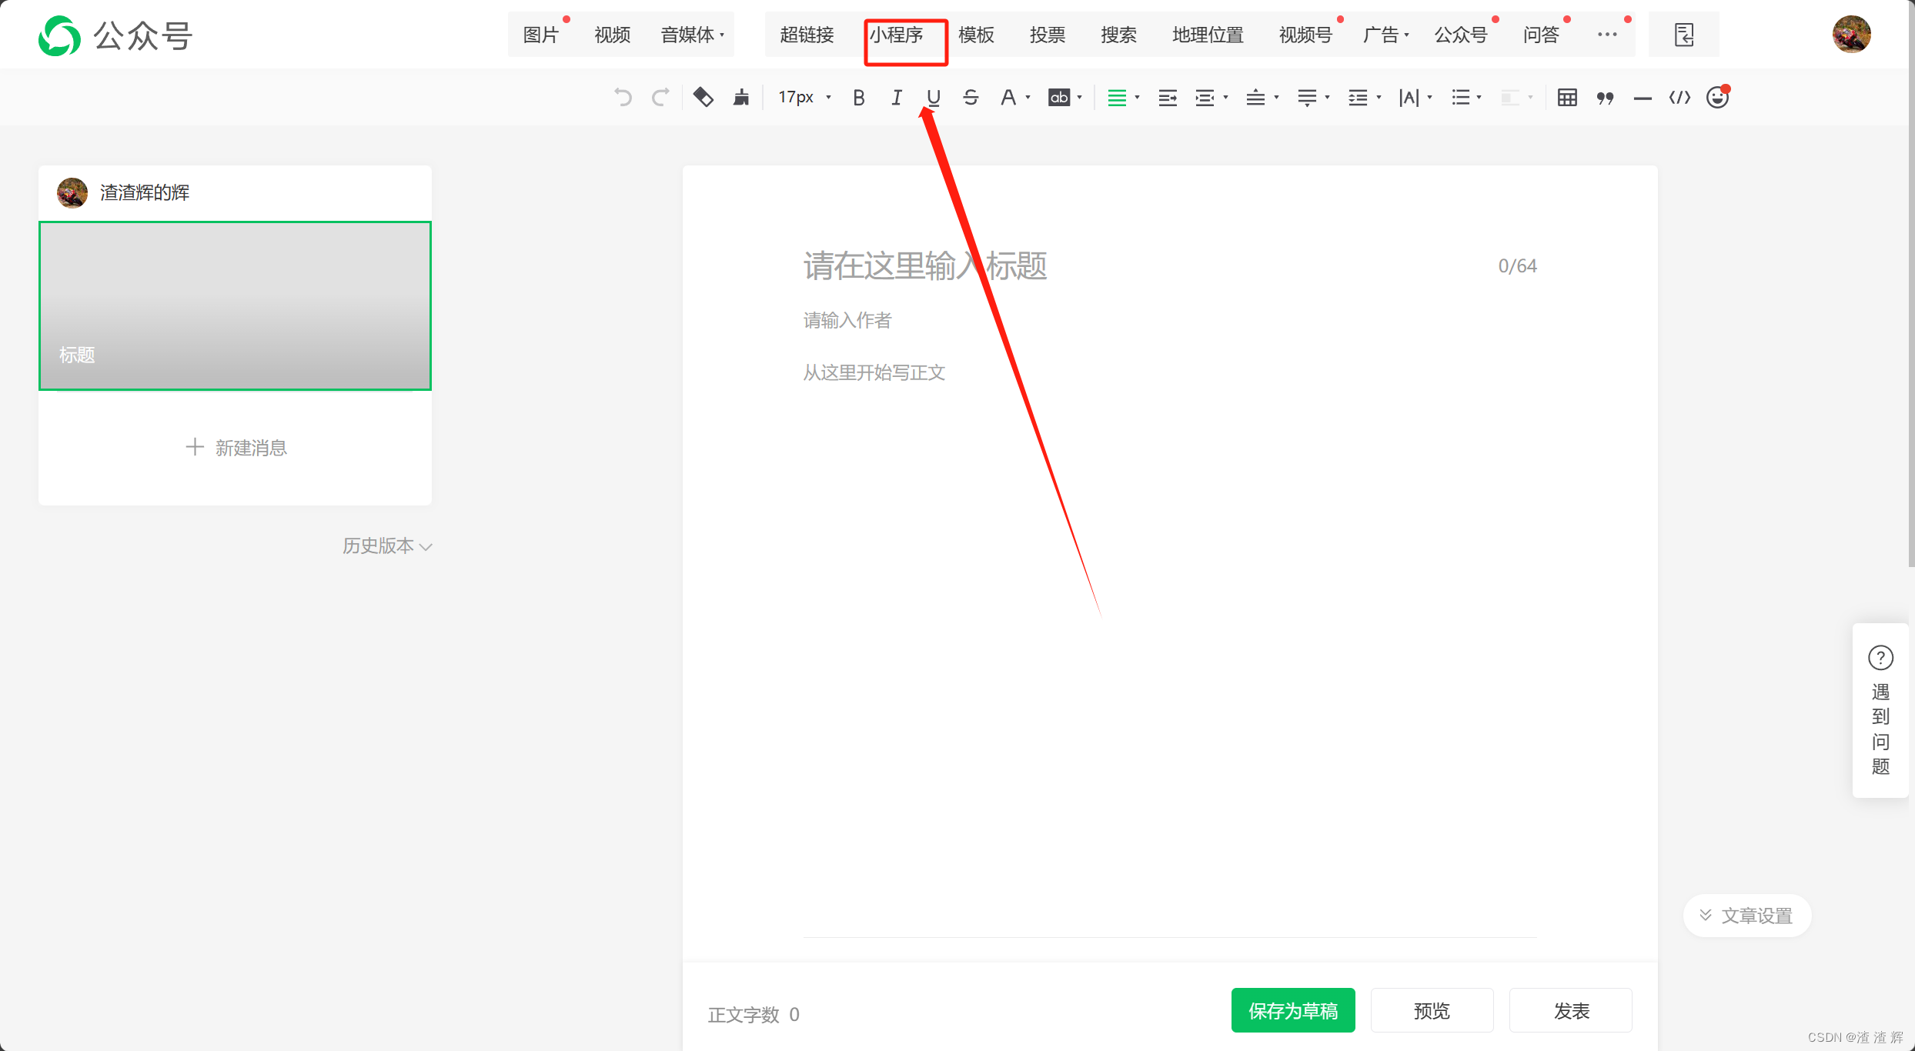Viewport: 1915px width, 1051px height.
Task: Open the emoji picker icon
Action: [1717, 97]
